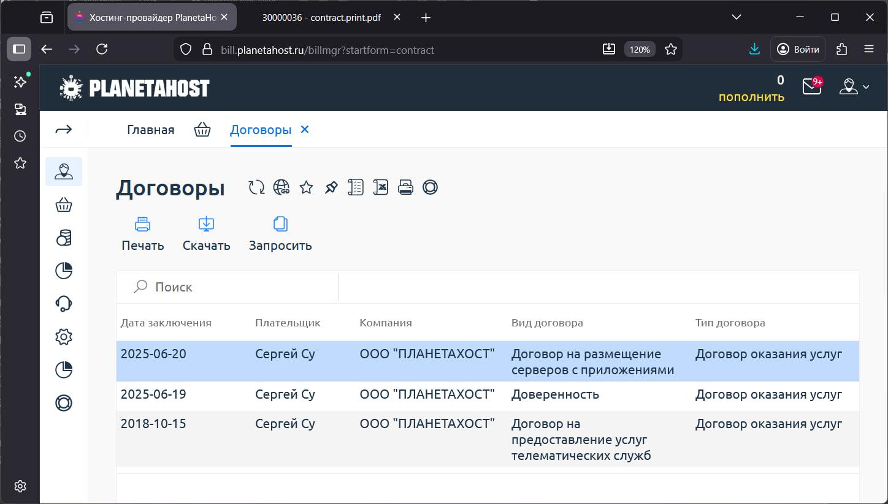Expand the browser tab list chevron
Image resolution: width=888 pixels, height=504 pixels.
[735, 17]
